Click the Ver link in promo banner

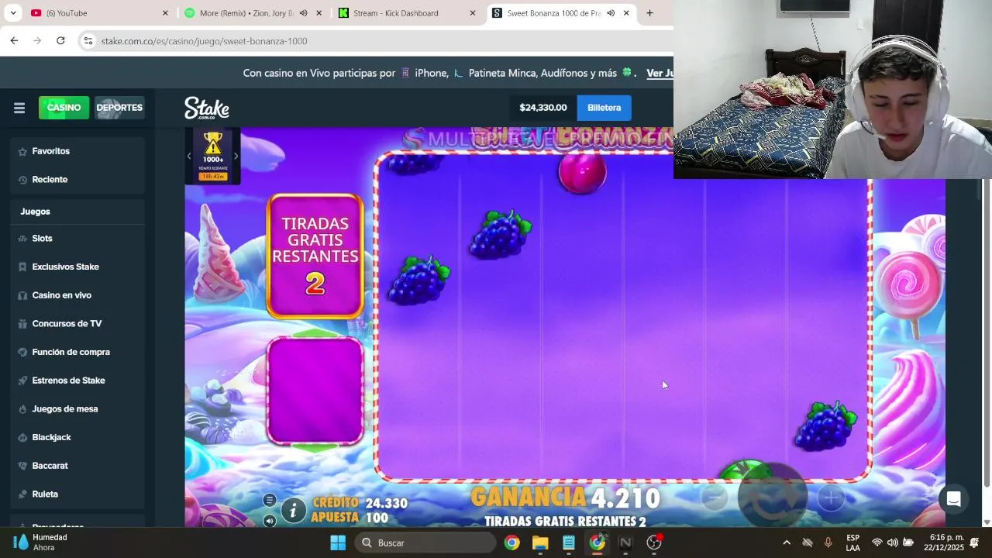tap(660, 73)
